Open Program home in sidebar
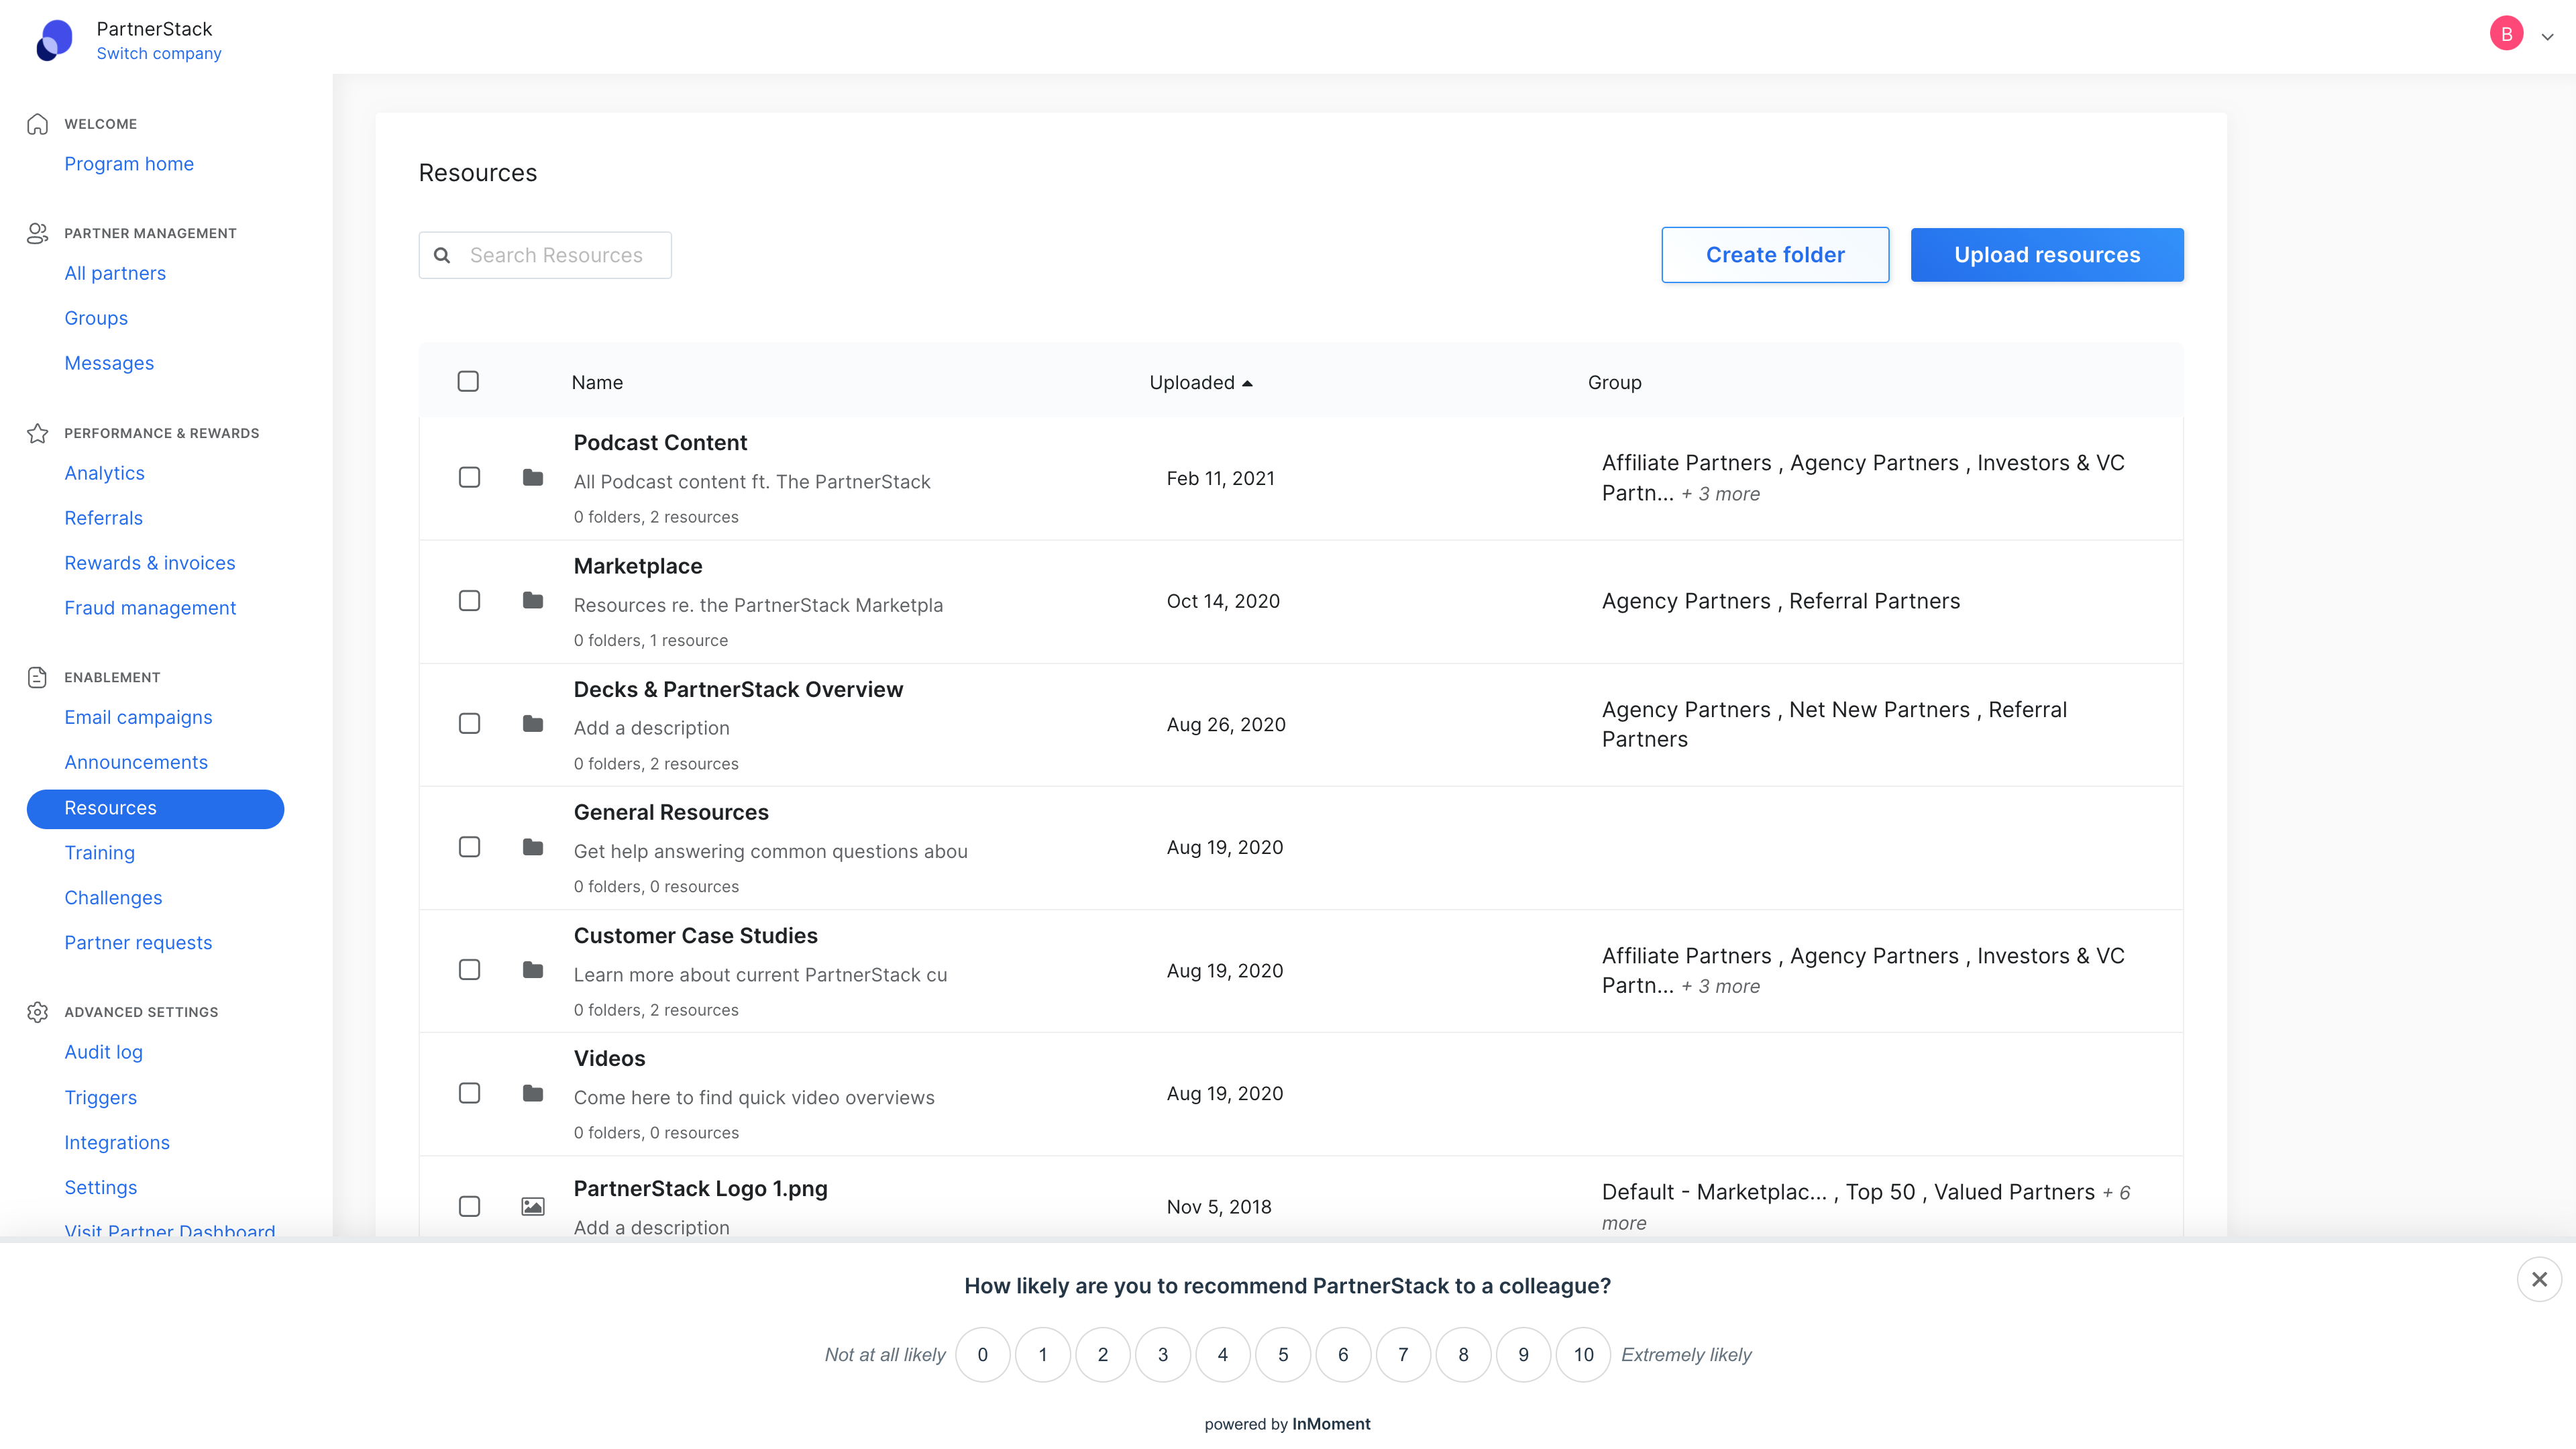The height and width of the screenshot is (1449, 2576). click(129, 164)
